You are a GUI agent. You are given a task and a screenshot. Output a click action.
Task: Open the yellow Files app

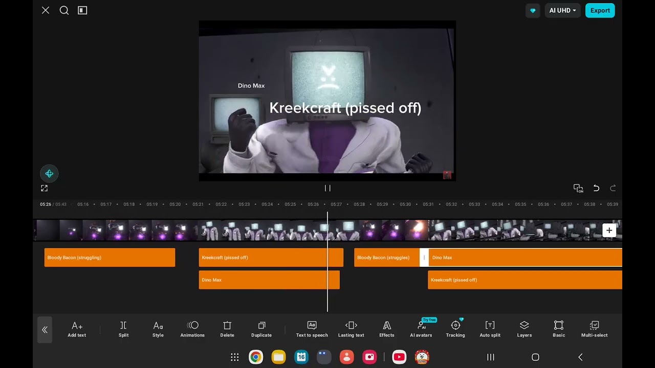[x=279, y=357]
